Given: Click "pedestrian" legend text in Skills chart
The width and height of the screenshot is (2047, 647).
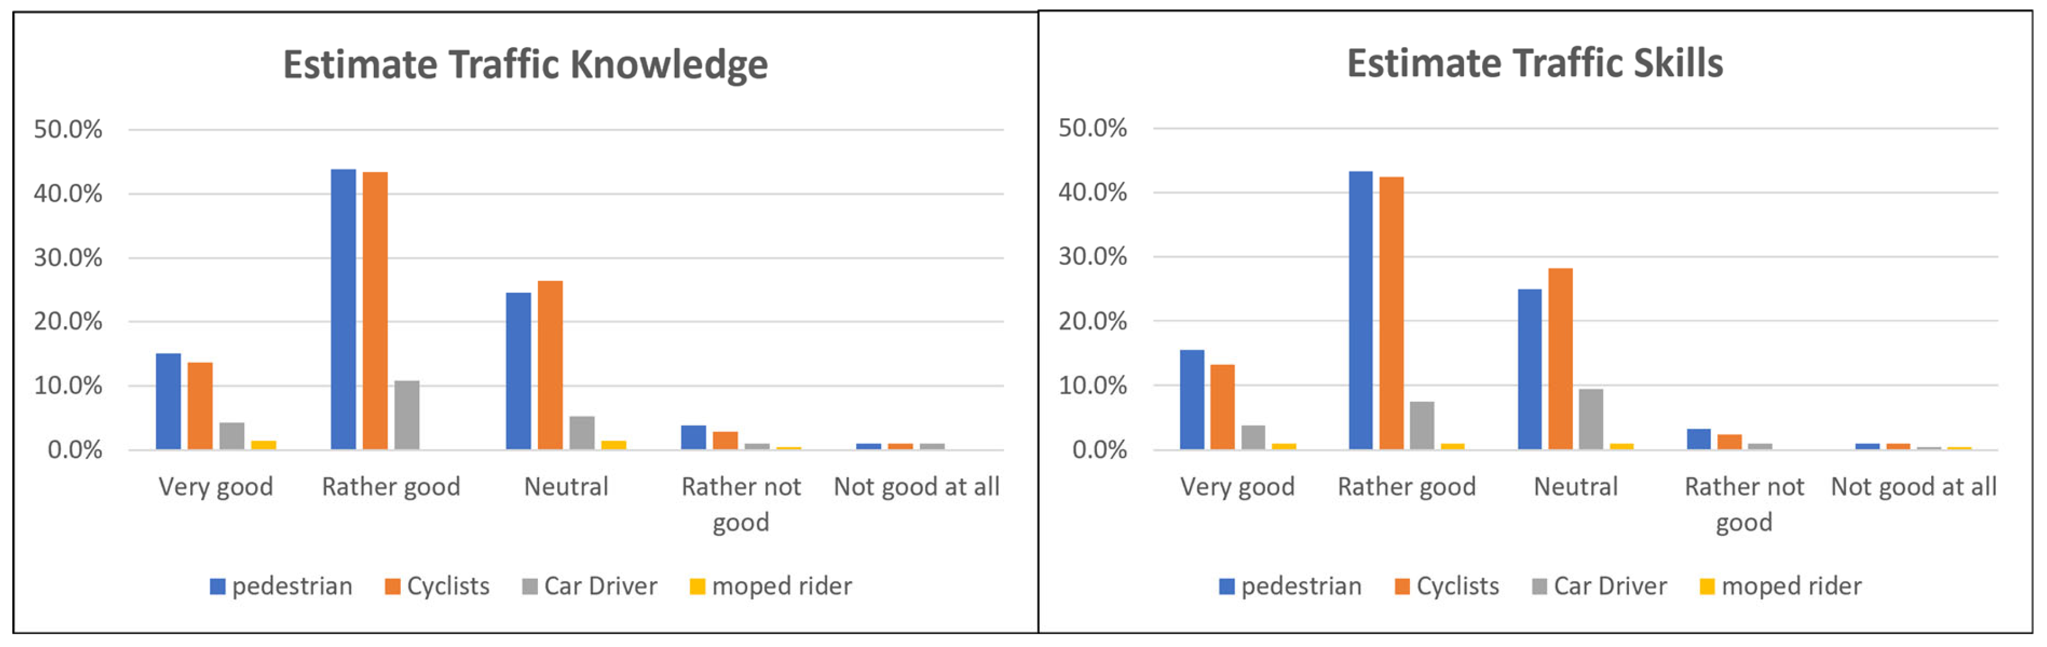Looking at the screenshot, I should [x=1301, y=587].
